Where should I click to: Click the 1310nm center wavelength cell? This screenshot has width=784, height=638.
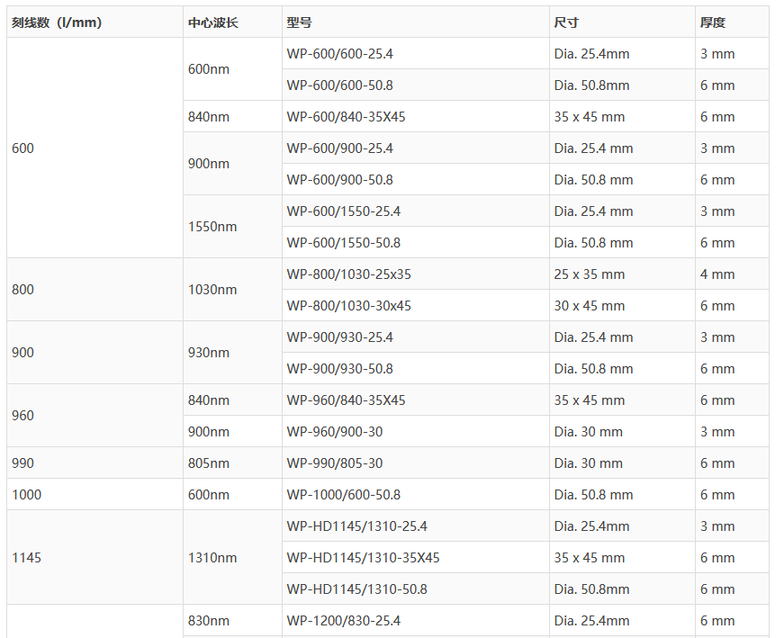[x=212, y=558]
